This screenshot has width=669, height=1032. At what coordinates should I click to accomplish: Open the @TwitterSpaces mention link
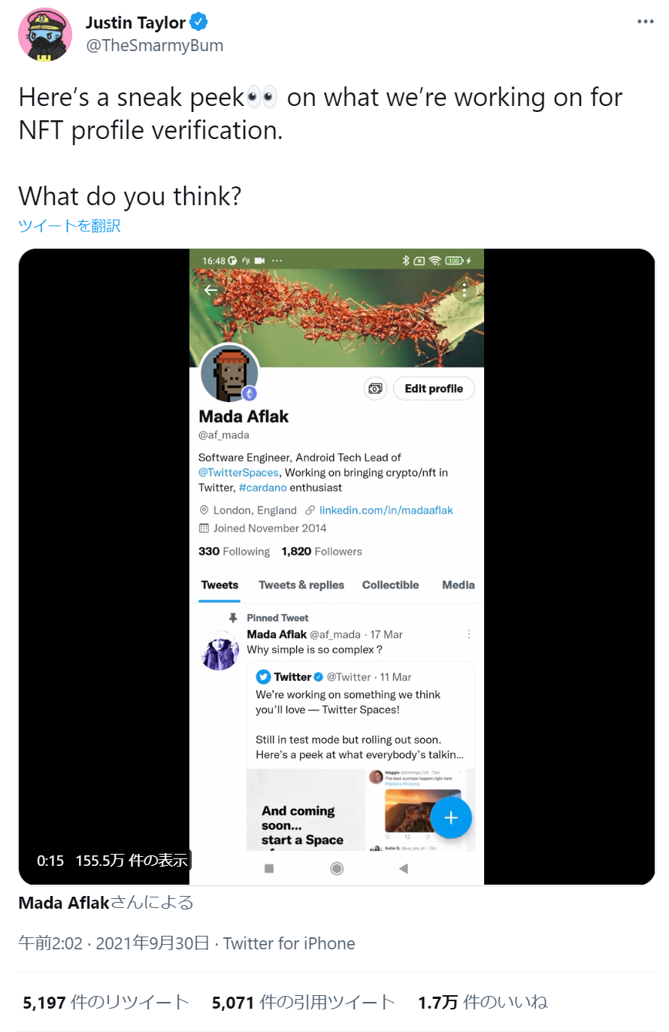tap(238, 473)
